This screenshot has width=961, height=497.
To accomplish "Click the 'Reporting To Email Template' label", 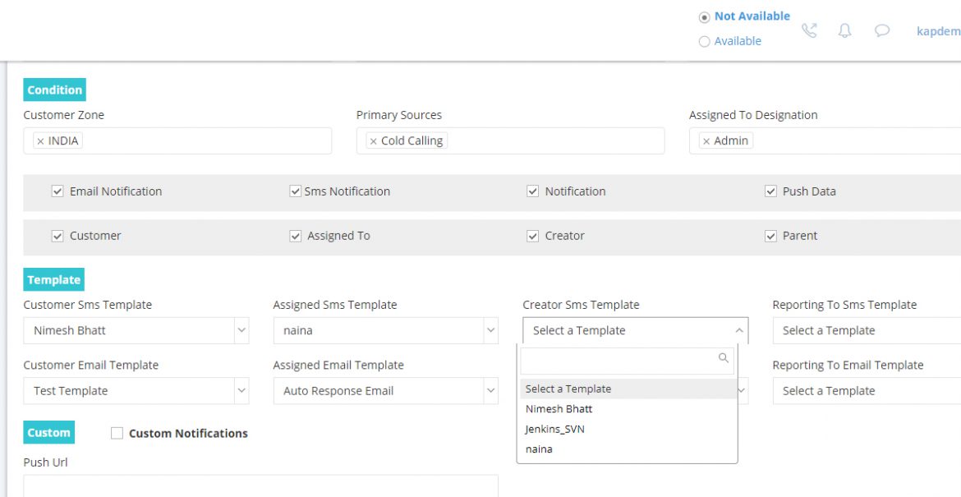I will 848,366.
